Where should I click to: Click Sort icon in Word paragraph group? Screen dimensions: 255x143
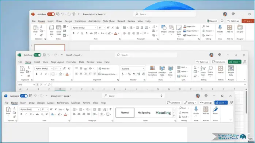pyautogui.click(x=105, y=109)
